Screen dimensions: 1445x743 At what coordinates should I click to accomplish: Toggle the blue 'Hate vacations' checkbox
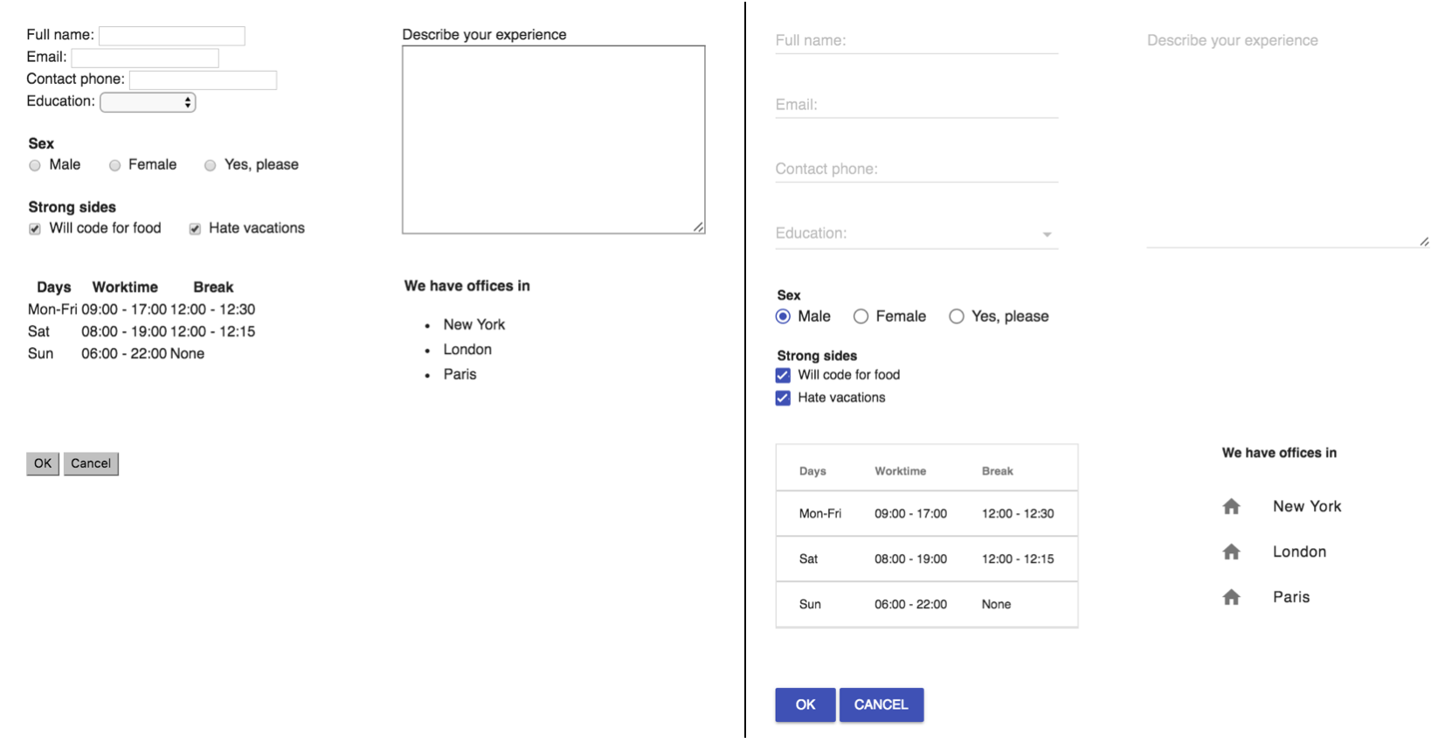tap(783, 398)
